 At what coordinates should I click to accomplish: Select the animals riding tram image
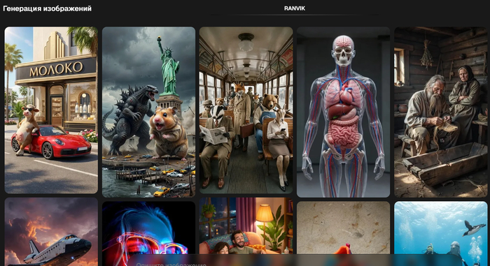(x=246, y=110)
